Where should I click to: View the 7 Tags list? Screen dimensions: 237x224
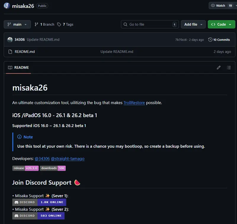click(x=65, y=24)
